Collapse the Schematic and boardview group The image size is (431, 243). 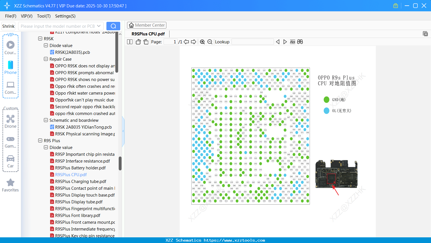[46, 120]
